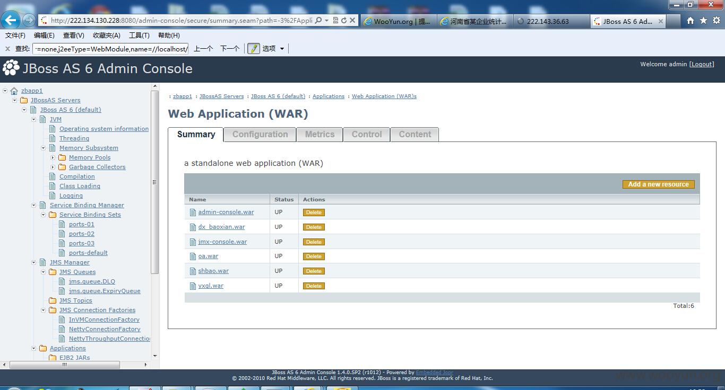Expand the Garbage Collectors tree node

(53, 167)
